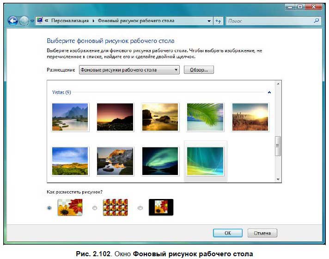The width and height of the screenshot is (329, 259).
Task: Click the Отмена cancel button
Action: point(262,233)
